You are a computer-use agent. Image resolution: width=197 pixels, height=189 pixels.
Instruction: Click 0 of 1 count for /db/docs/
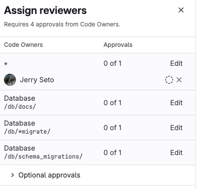coord(112,103)
